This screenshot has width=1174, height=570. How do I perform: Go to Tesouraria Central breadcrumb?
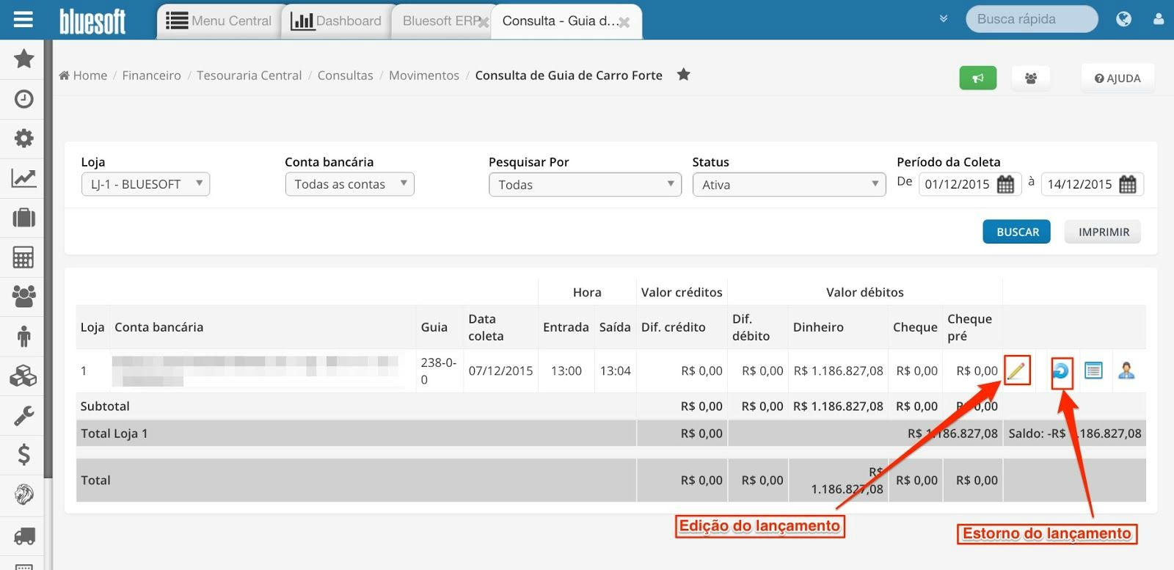(x=249, y=75)
